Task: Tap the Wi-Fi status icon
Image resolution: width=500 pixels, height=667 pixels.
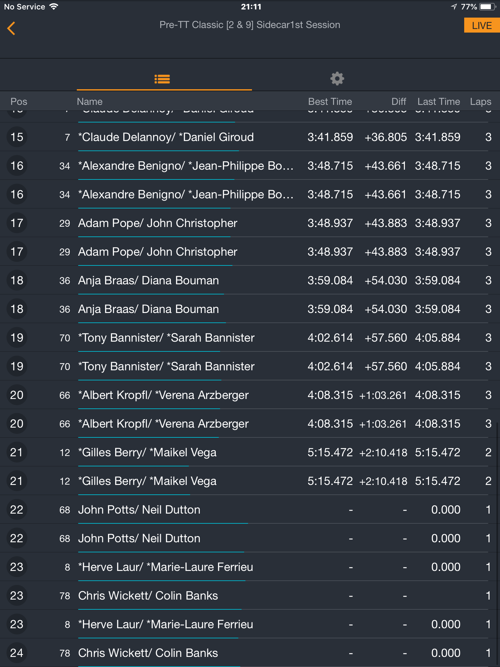Action: [54, 7]
